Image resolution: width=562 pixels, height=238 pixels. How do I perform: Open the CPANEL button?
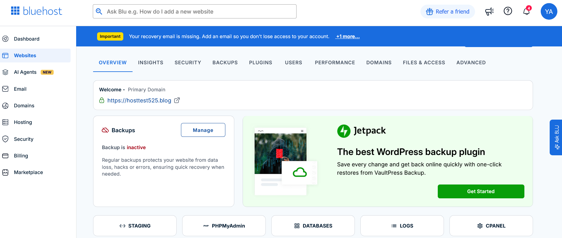click(x=491, y=226)
